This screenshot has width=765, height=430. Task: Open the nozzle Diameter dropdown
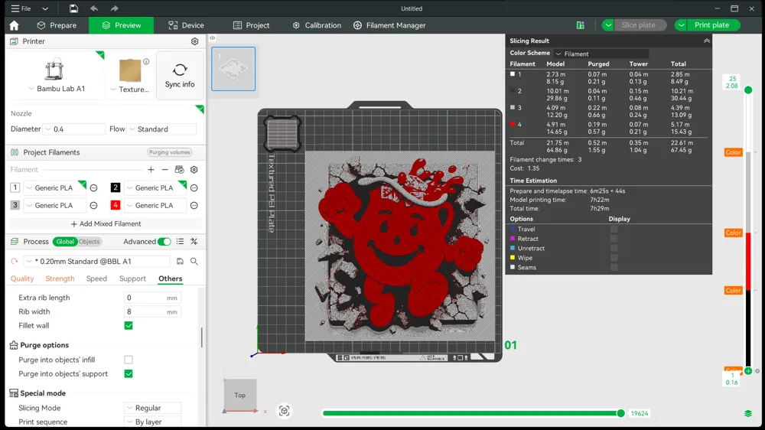74,129
